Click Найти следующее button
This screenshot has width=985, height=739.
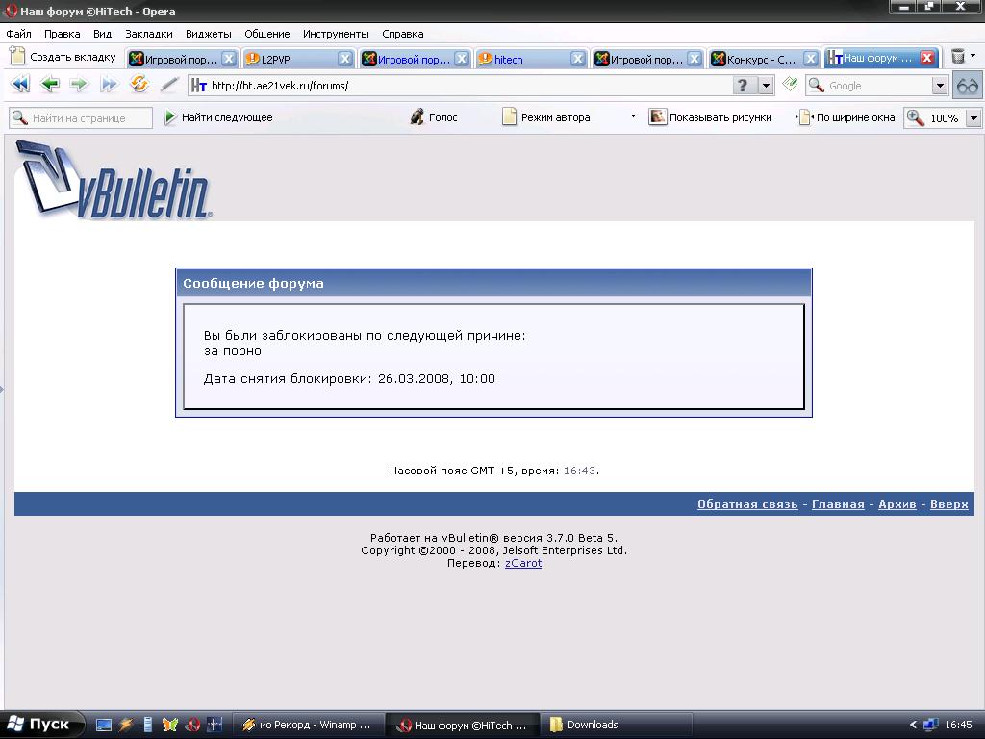[x=218, y=117]
